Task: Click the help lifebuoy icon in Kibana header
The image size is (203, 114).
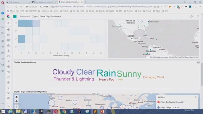Action: point(192,16)
